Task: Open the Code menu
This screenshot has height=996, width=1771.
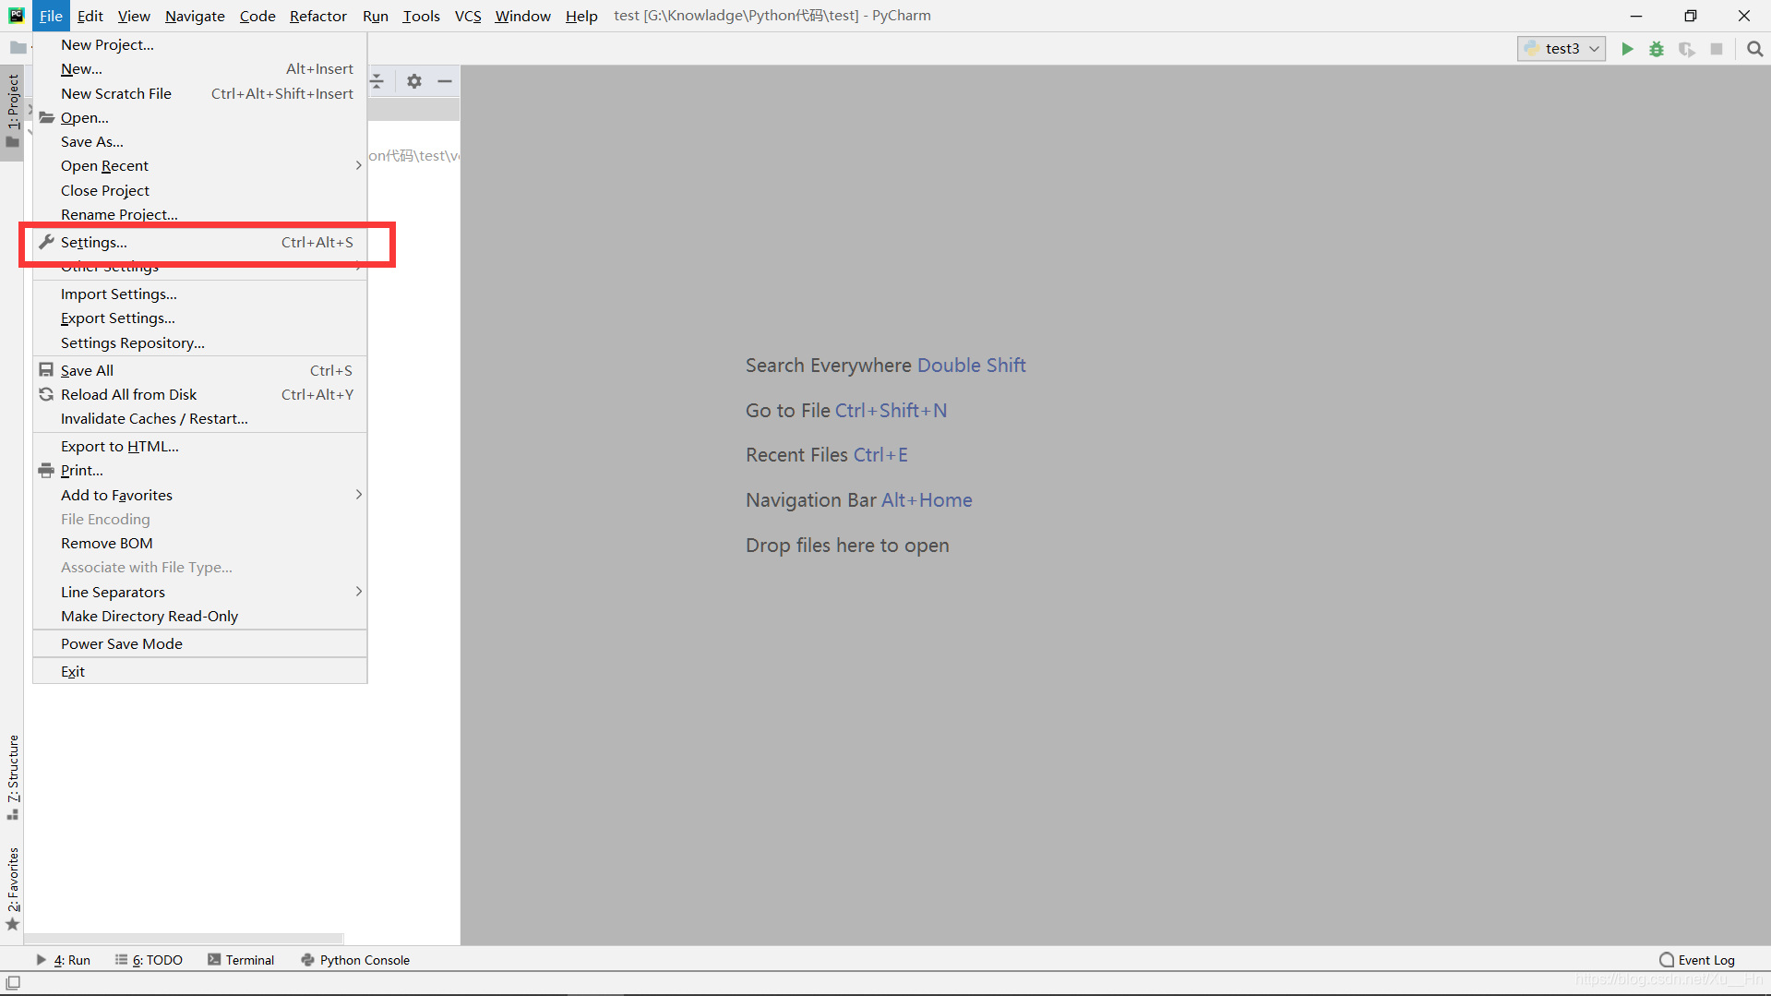Action: [257, 16]
